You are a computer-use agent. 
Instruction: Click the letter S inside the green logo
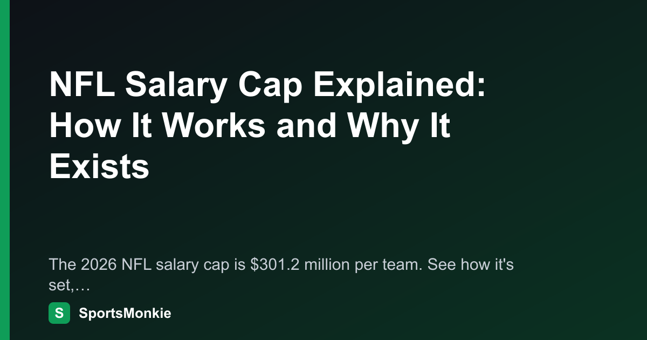click(x=59, y=313)
